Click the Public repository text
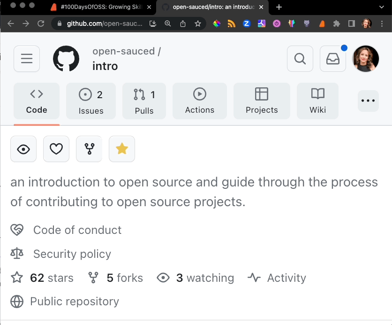The width and height of the screenshot is (392, 325). (x=75, y=301)
